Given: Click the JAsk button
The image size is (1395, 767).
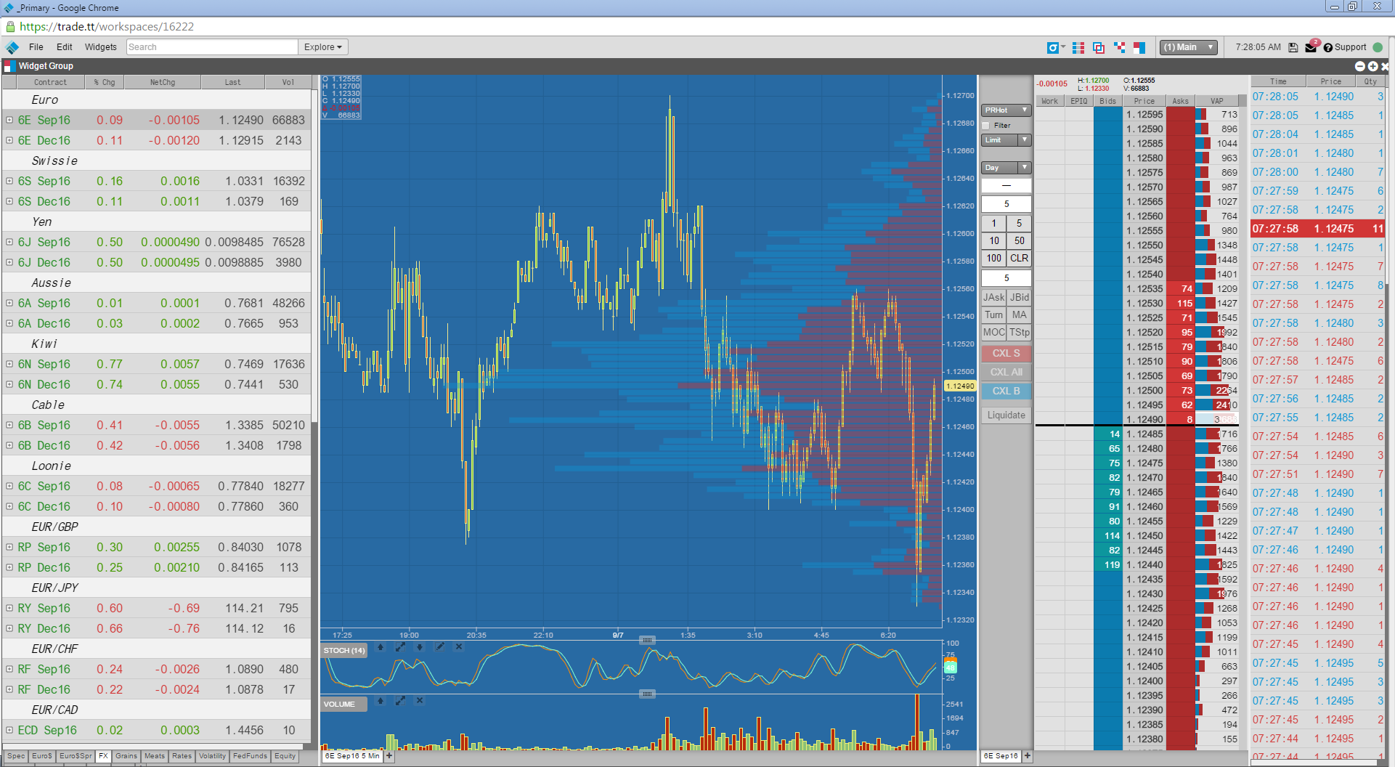Looking at the screenshot, I should 994,297.
